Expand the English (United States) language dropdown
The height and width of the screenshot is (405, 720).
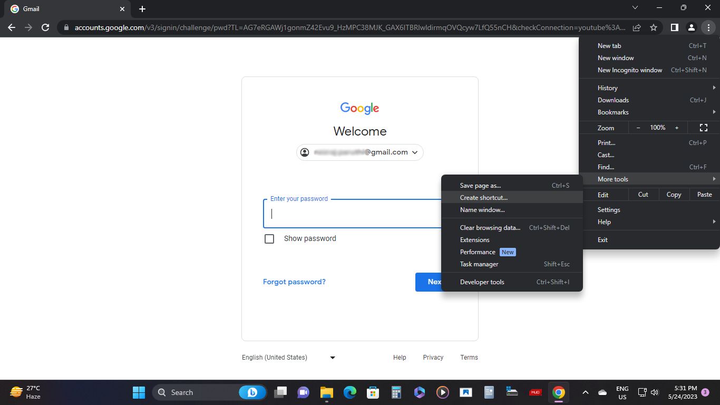(x=332, y=358)
